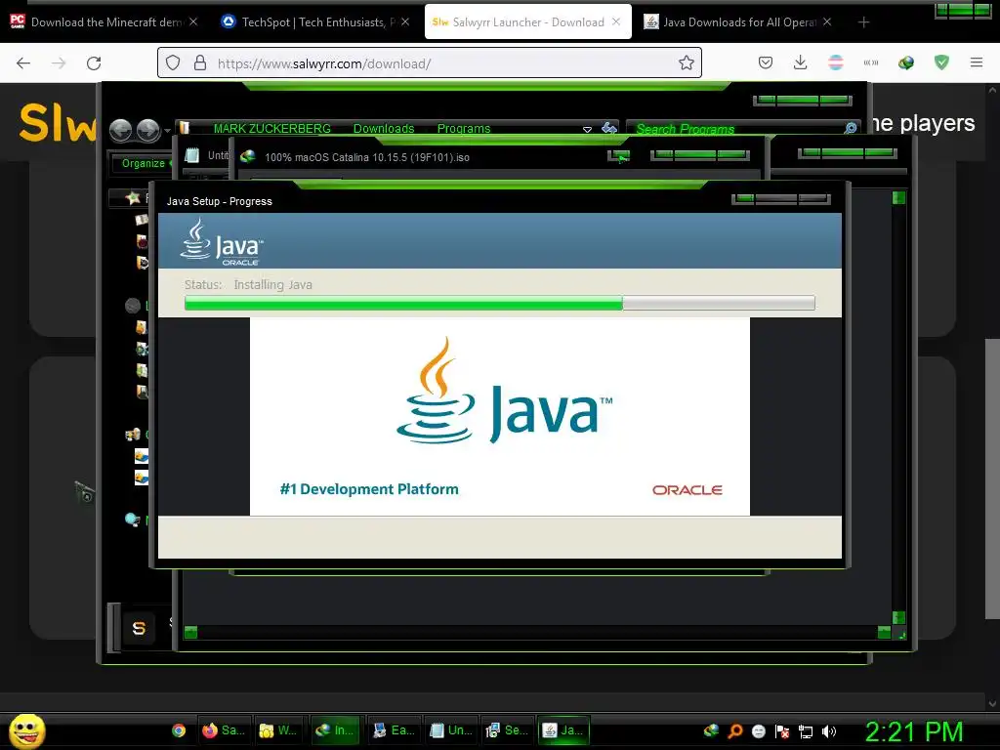Image resolution: width=1000 pixels, height=750 pixels.
Task: Click the Explorer window scroll-up arrow
Action: click(898, 197)
